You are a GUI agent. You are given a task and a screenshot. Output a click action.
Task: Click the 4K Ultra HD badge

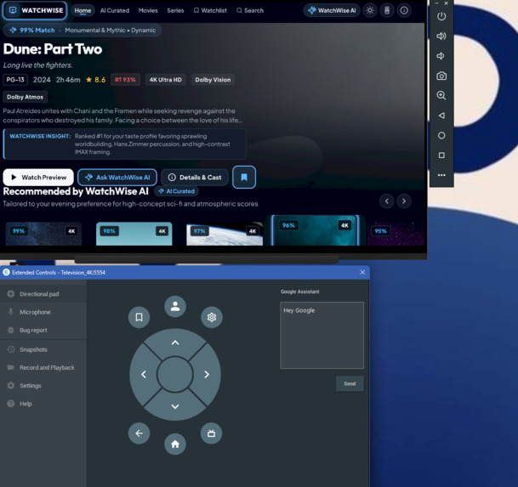click(x=166, y=80)
